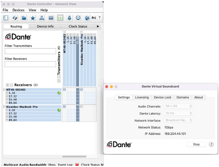
Task: Expand MT48-002483 receiver channels 17..32
Action: (7, 96)
